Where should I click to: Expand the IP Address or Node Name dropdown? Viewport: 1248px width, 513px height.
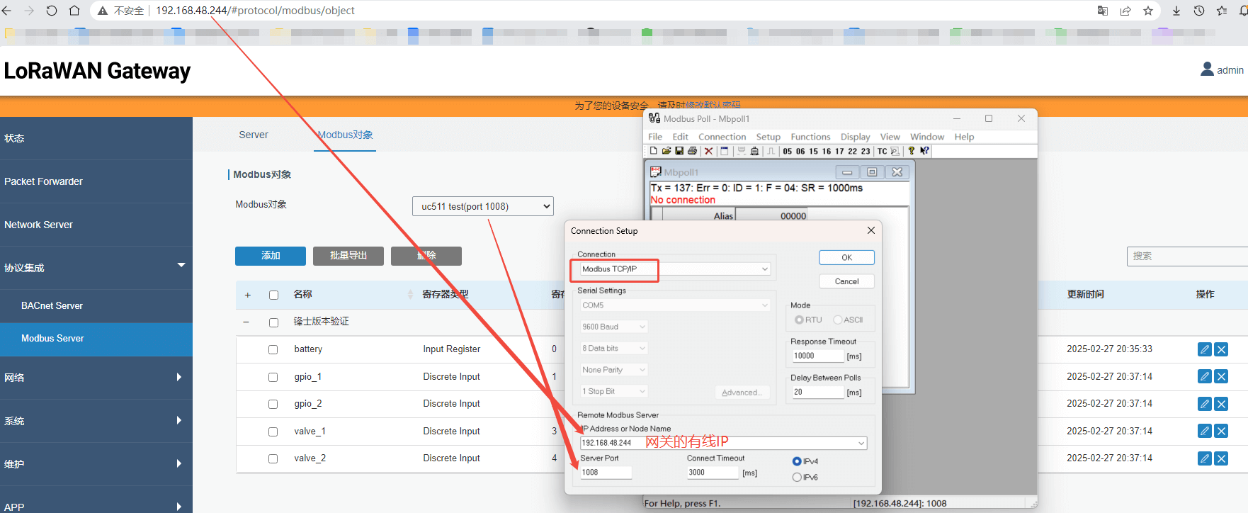(861, 444)
